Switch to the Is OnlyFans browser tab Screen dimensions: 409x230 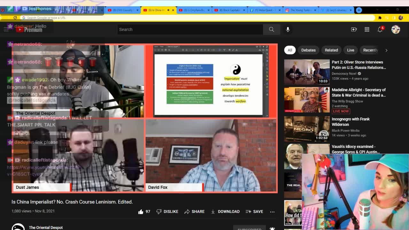coord(194,10)
